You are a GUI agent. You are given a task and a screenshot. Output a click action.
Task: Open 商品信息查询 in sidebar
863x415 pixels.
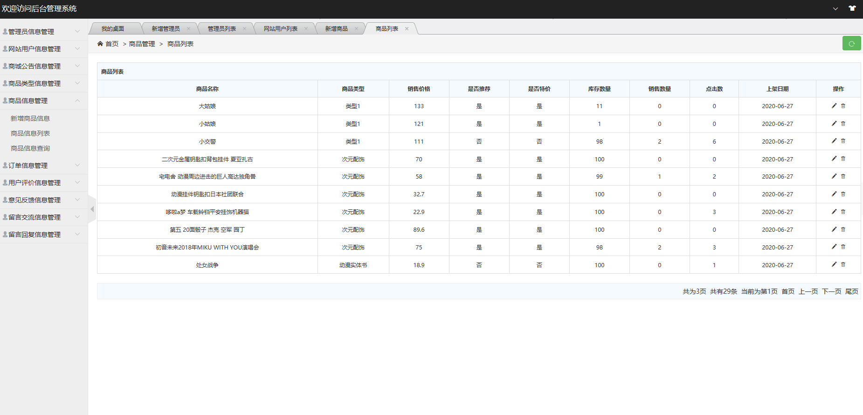pyautogui.click(x=30, y=148)
